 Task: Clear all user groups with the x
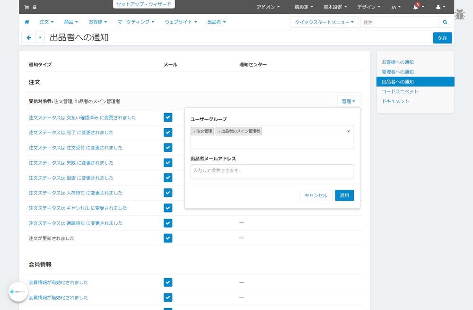349,131
